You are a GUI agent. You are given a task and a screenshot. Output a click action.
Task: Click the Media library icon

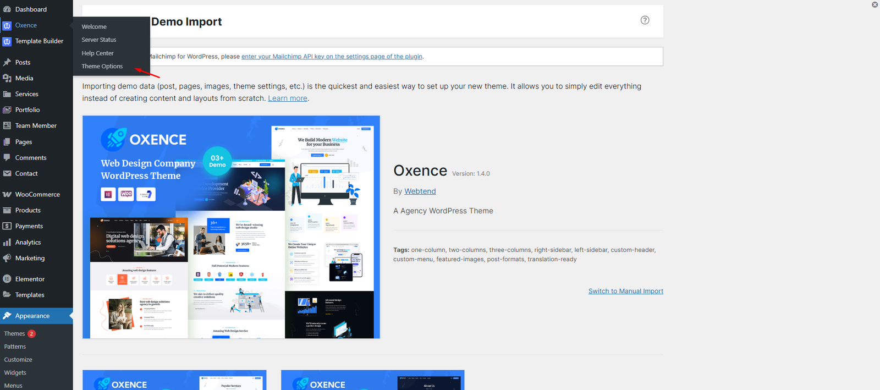[x=7, y=78]
